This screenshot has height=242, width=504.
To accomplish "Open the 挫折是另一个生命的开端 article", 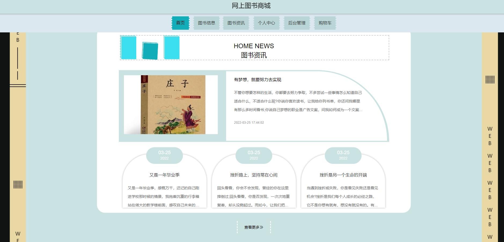I will [343, 175].
